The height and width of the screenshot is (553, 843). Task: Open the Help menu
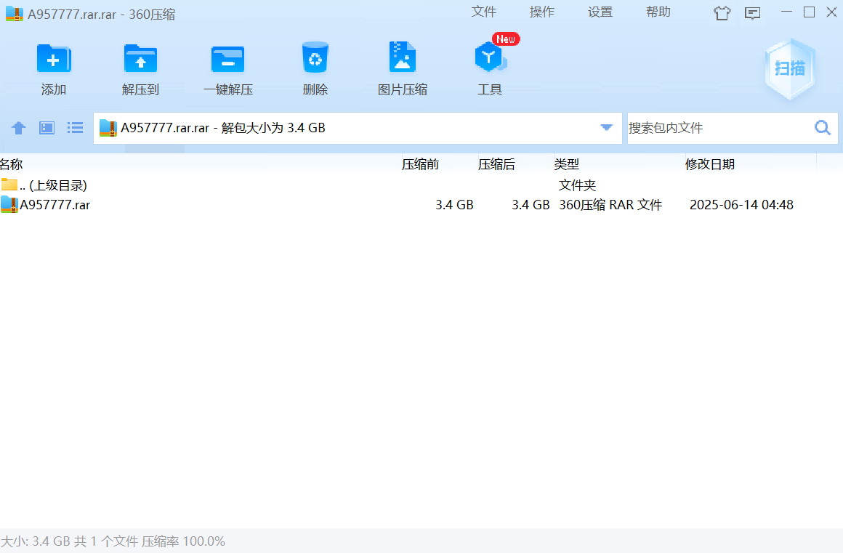coord(658,12)
